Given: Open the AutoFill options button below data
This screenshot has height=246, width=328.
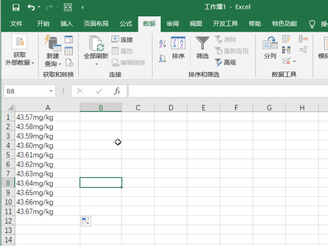Looking at the screenshot, I should 85,221.
